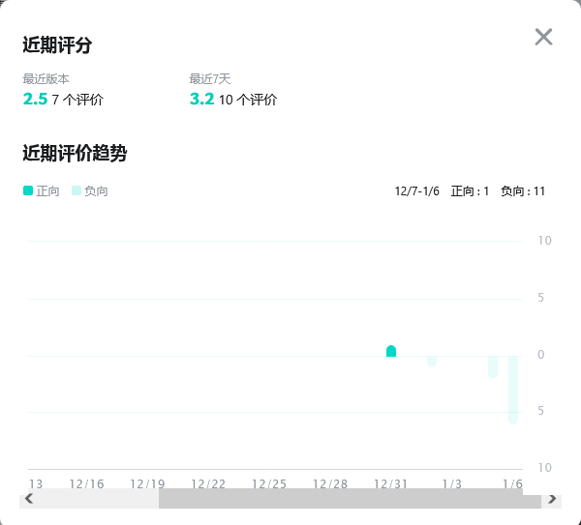Click the 12/7-1/6 date range label
581x525 pixels.
pyautogui.click(x=417, y=191)
